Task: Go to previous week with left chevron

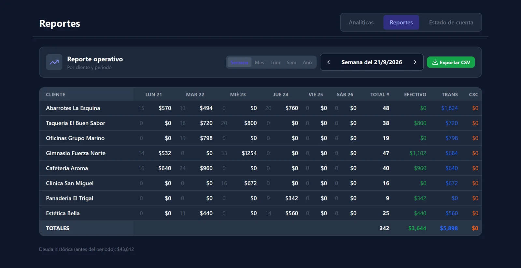Action: click(x=329, y=62)
